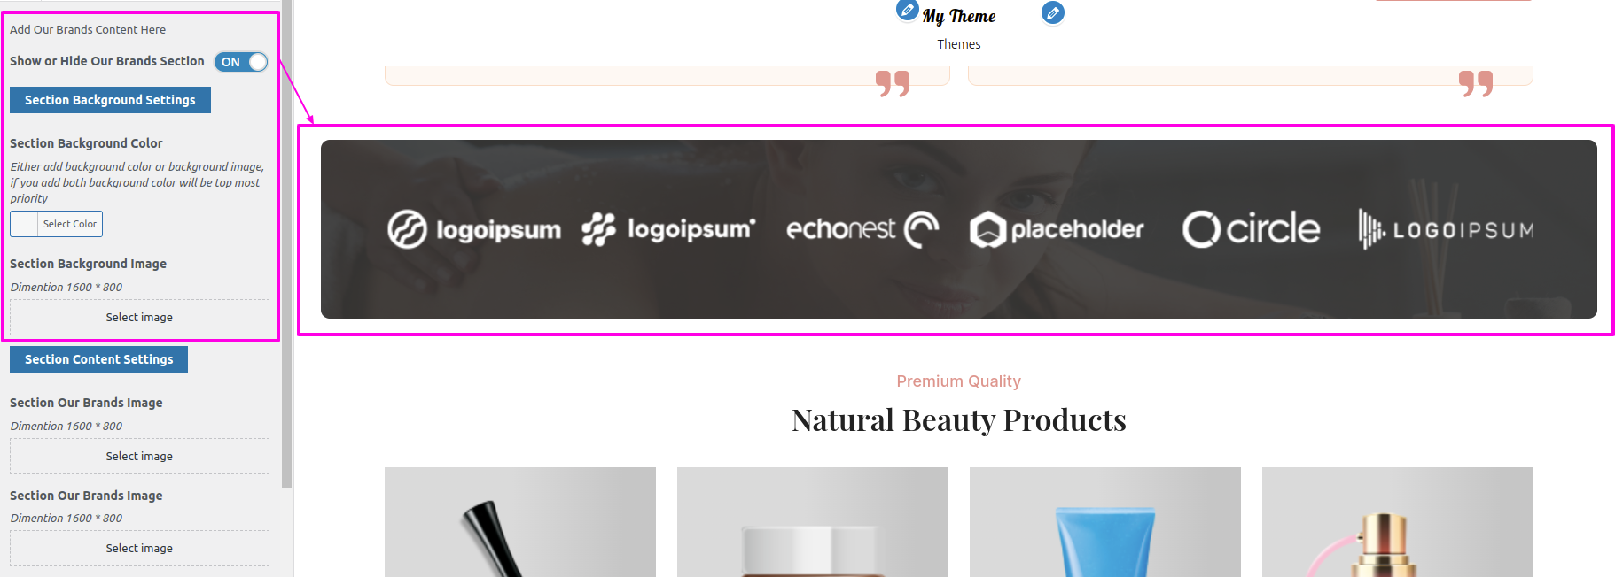Click the left pencil edit icon beside My Theme

coord(907,10)
